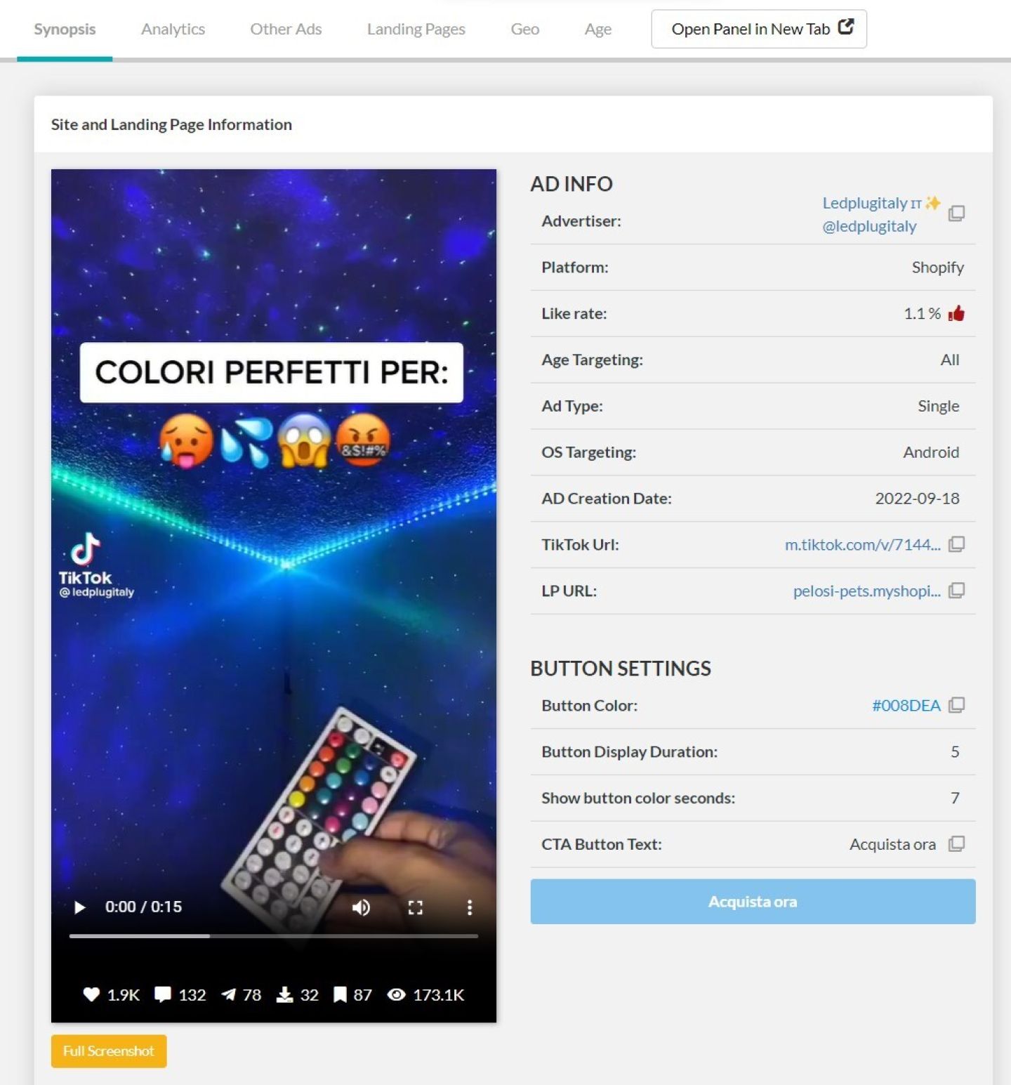
Task: Open the m.tiktok.com video link
Action: click(862, 544)
